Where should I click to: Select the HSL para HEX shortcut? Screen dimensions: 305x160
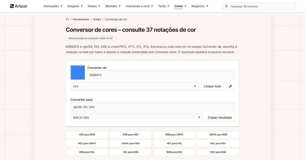218,143
